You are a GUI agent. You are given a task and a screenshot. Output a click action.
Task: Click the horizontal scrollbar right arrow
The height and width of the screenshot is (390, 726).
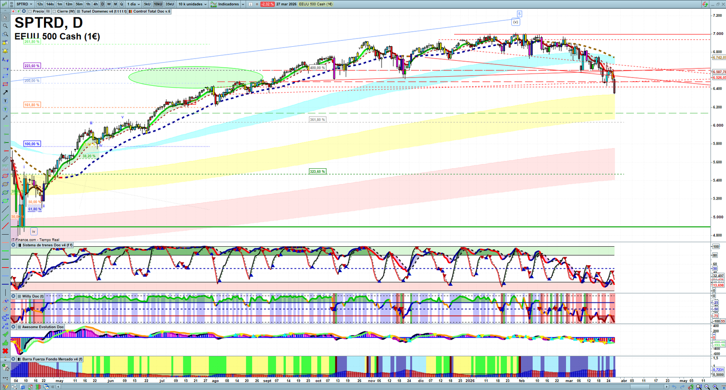[x=667, y=387]
